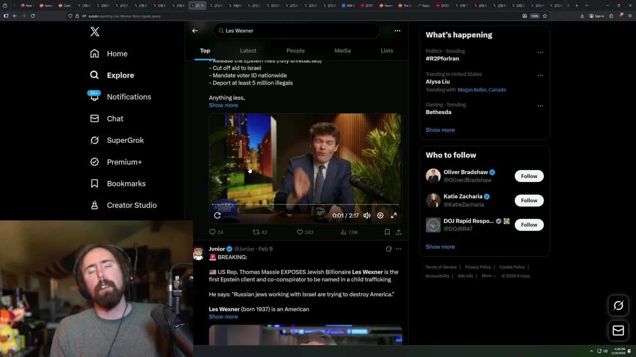Switch to the People tab
Viewport: 636px width, 357px height.
coord(295,51)
